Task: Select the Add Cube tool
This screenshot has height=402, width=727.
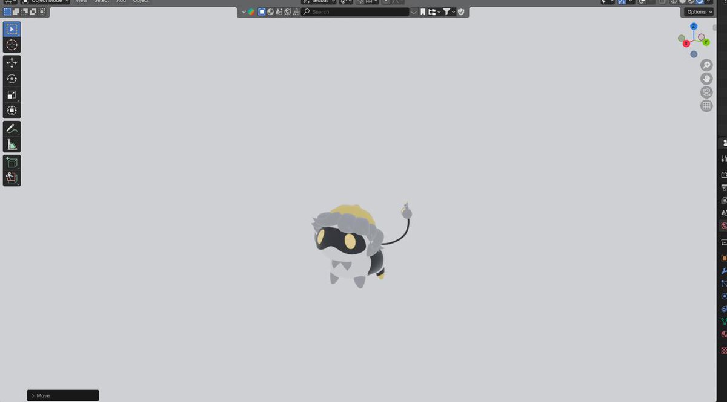Action: 12,162
